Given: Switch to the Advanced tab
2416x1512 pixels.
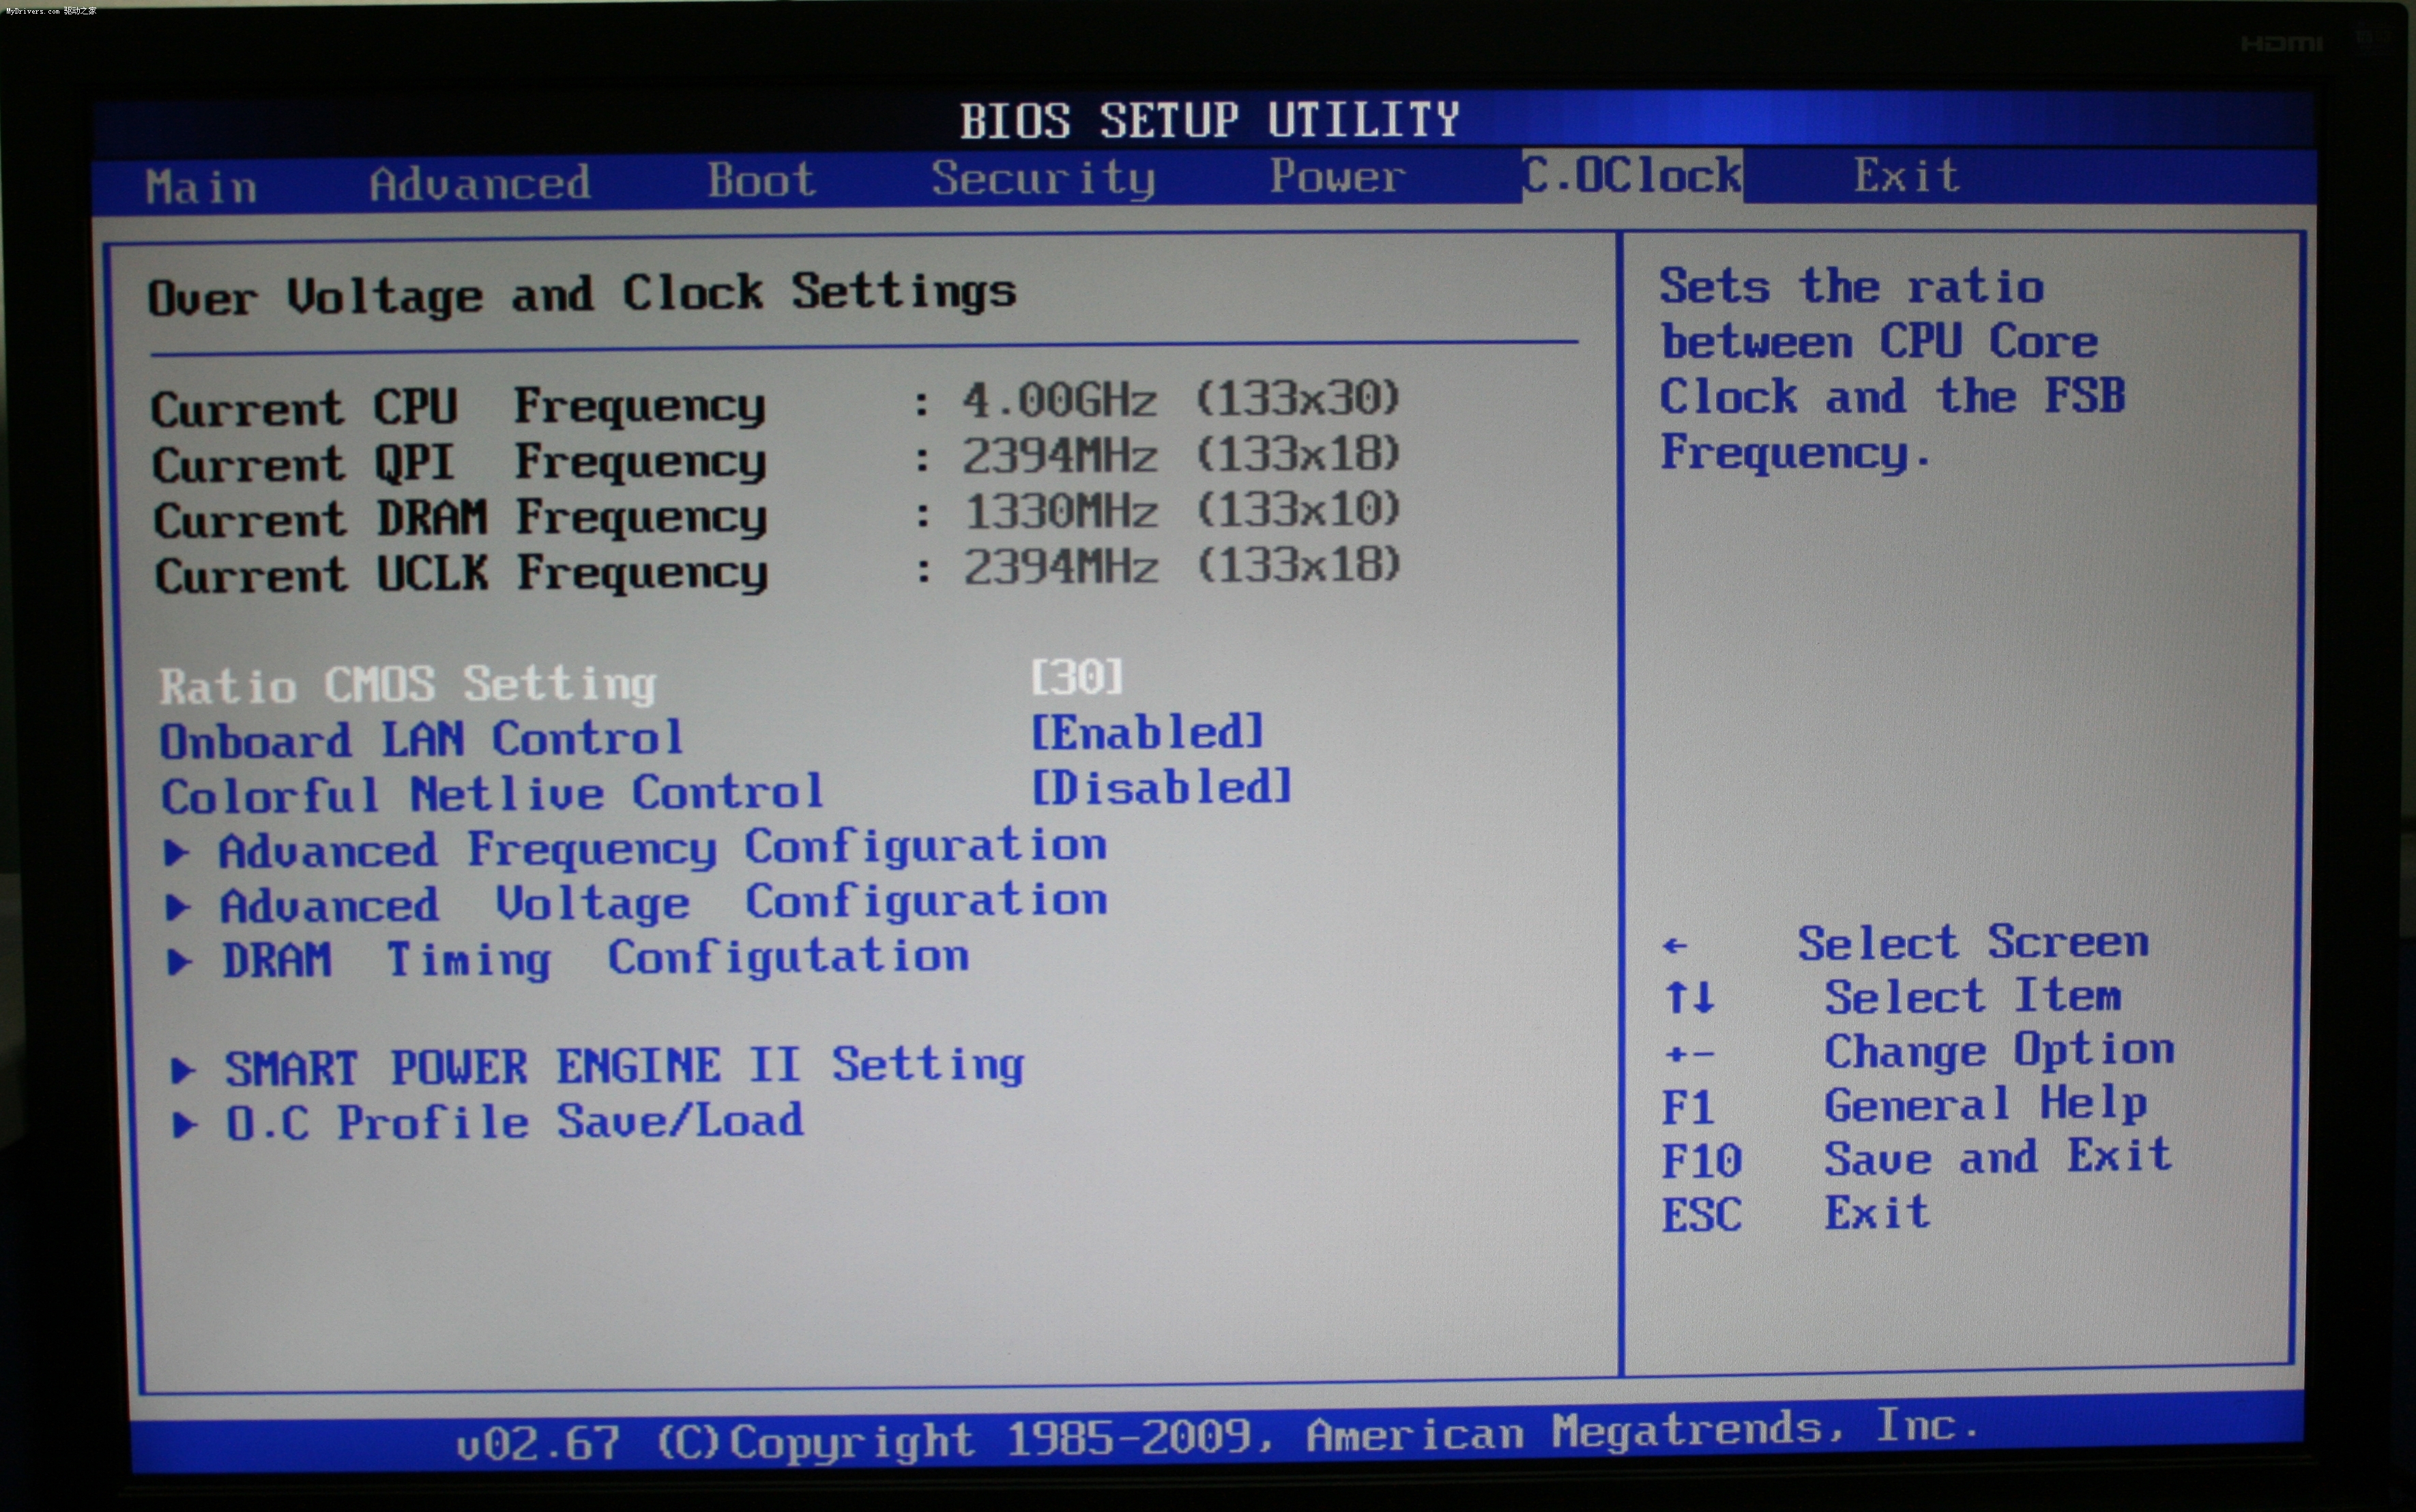Looking at the screenshot, I should 479,184.
